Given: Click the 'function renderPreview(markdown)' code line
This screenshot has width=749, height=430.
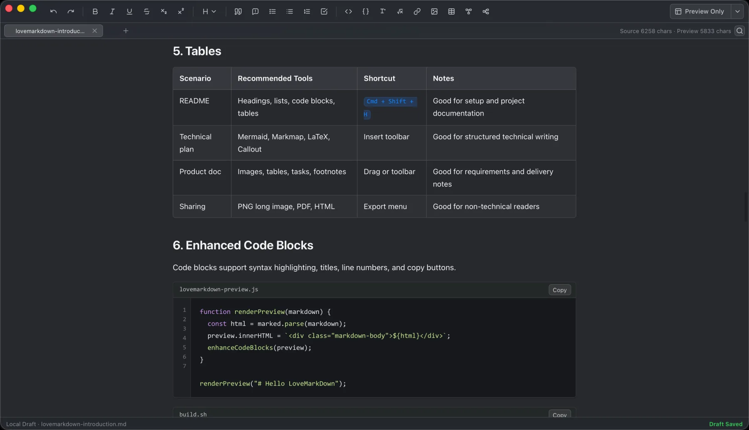Looking at the screenshot, I should click(265, 312).
